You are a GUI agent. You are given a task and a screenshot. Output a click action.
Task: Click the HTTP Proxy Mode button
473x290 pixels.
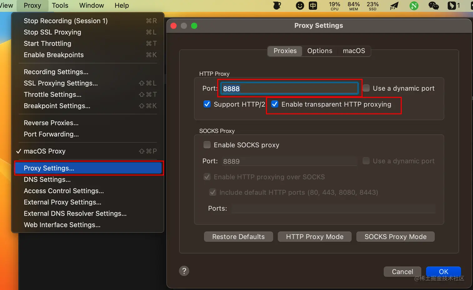(x=315, y=237)
